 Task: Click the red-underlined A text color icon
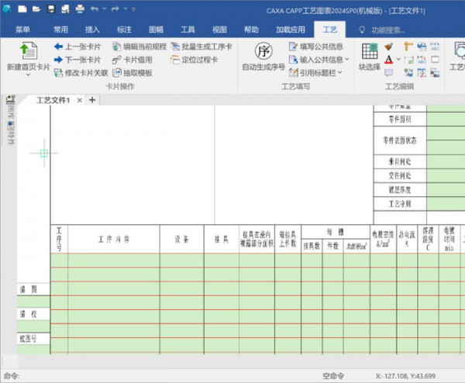point(388,60)
